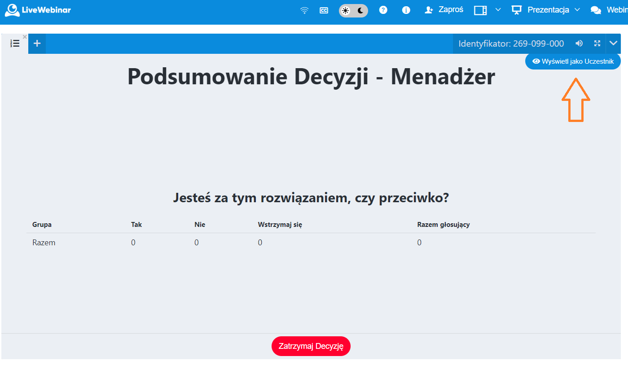Open help with the question mark icon
This screenshot has height=365, width=628.
(x=383, y=10)
